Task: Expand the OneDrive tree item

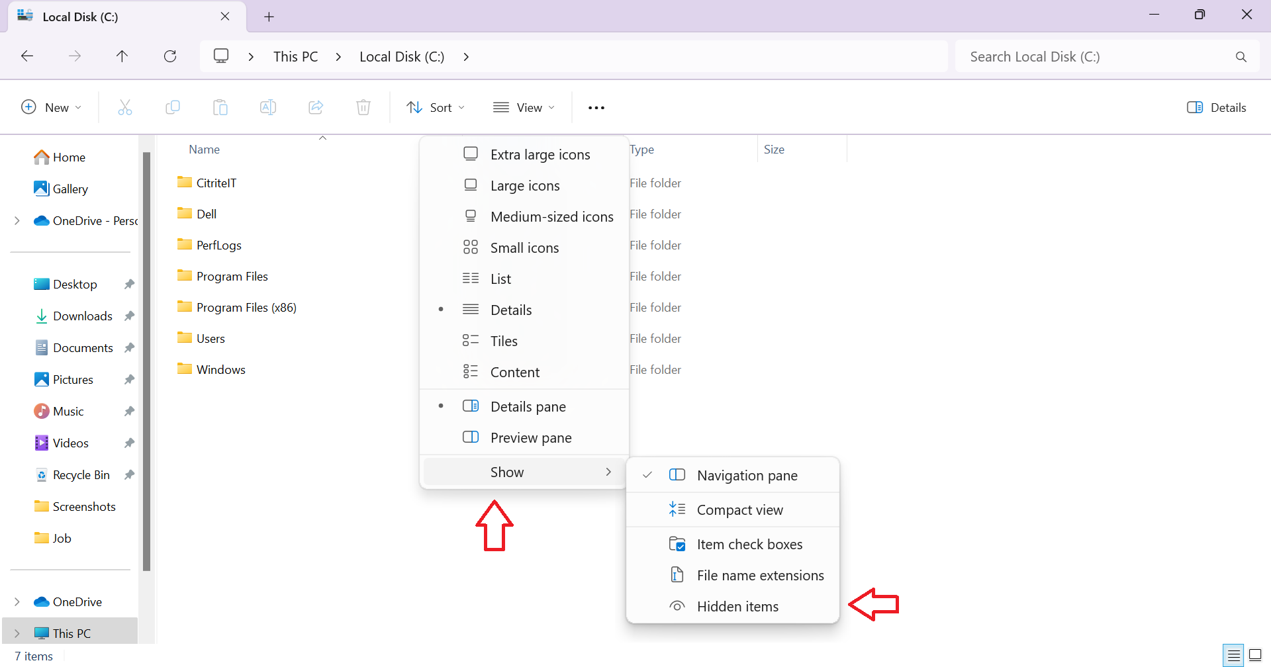Action: coord(17,601)
